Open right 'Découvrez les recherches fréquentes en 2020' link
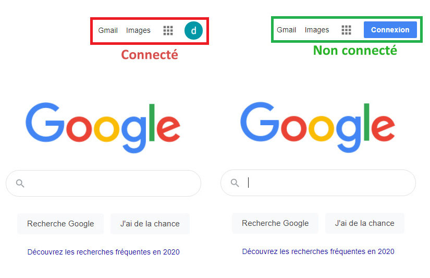The width and height of the screenshot is (430, 278). click(318, 251)
